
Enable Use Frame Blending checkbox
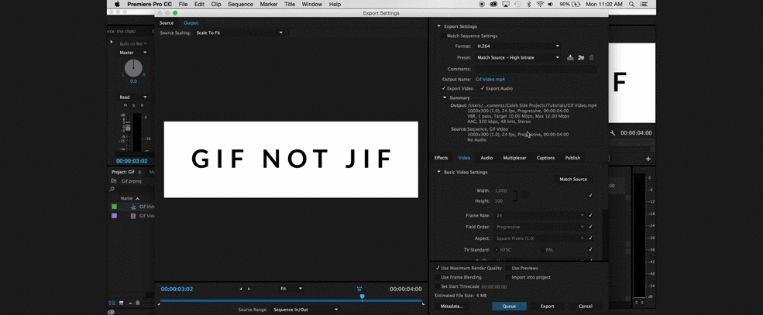pos(438,277)
